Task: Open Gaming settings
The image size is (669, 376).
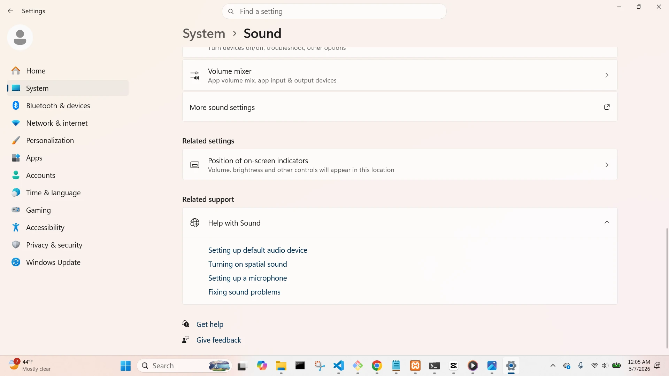Action: pos(68,210)
